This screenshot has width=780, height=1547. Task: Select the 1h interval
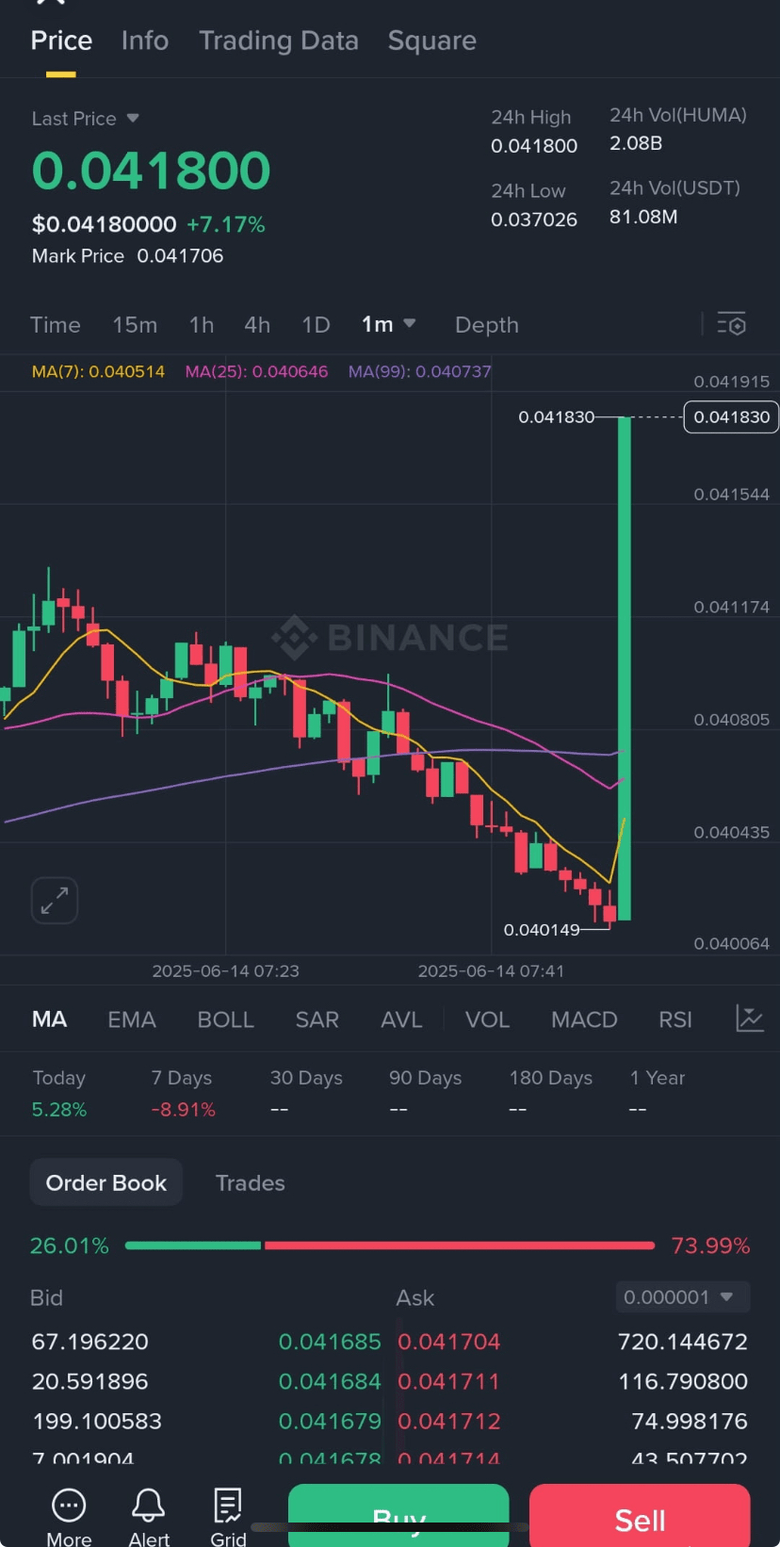(x=202, y=325)
